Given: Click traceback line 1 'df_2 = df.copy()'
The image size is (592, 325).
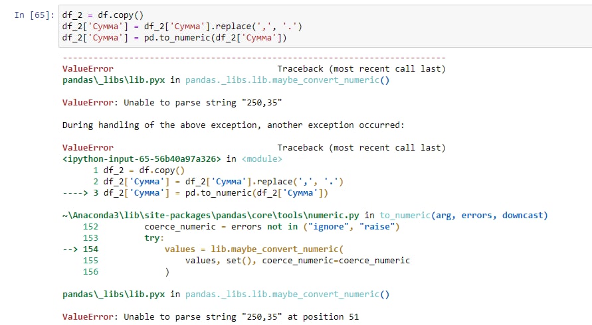Looking at the screenshot, I should [139, 170].
